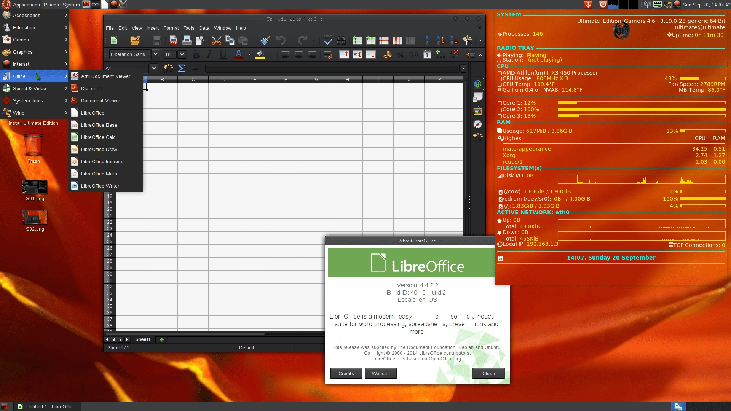Click the Credits button in About dialog
Viewport: 731px width, 411px height.
pyautogui.click(x=346, y=374)
